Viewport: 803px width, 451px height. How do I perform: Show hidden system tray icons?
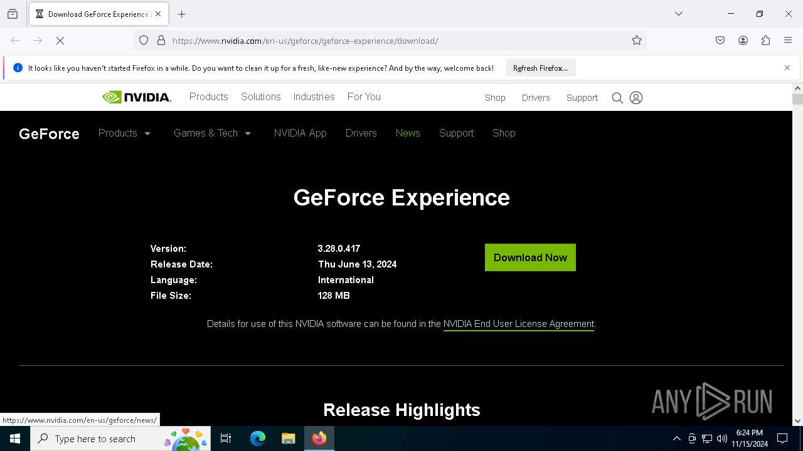(676, 438)
